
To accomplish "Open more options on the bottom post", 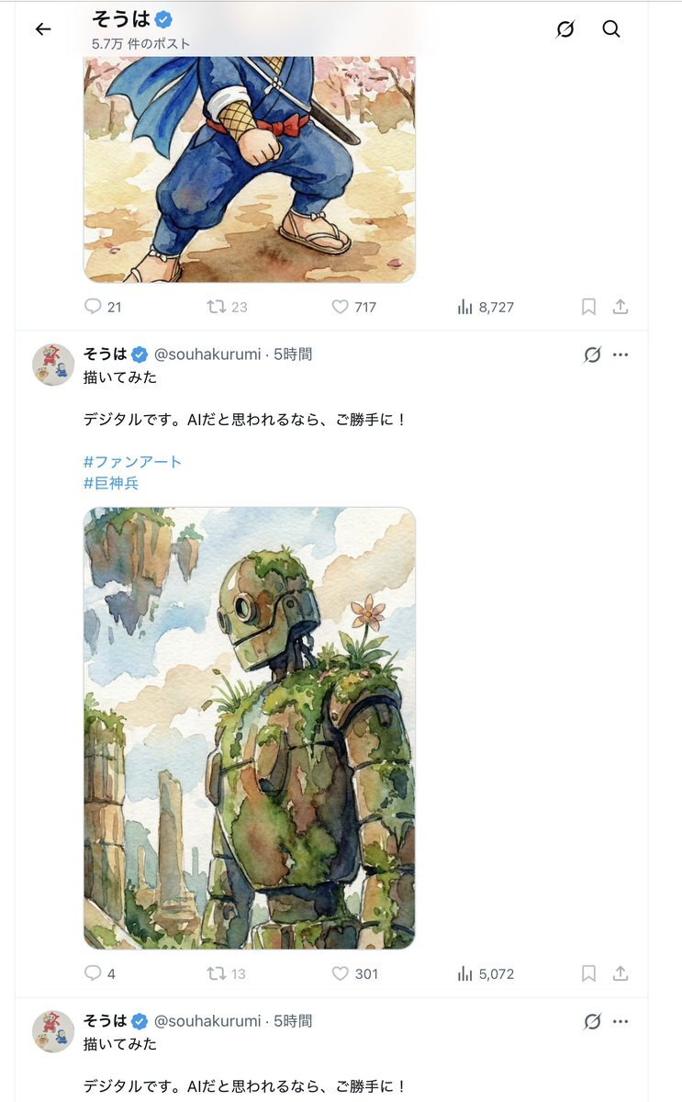I will (x=621, y=1021).
